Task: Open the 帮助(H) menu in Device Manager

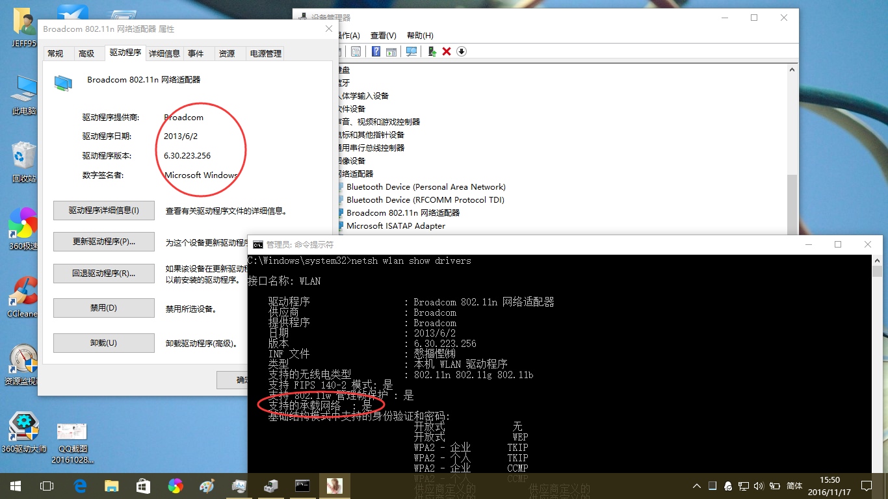Action: coord(419,36)
